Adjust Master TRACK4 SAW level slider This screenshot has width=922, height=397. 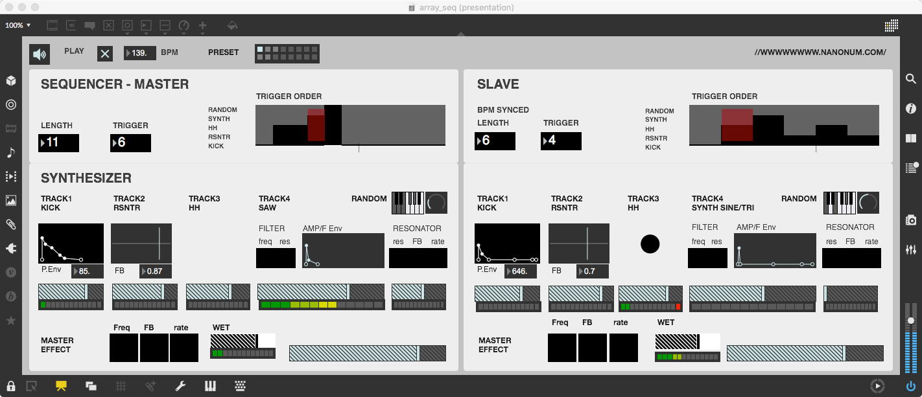321,291
